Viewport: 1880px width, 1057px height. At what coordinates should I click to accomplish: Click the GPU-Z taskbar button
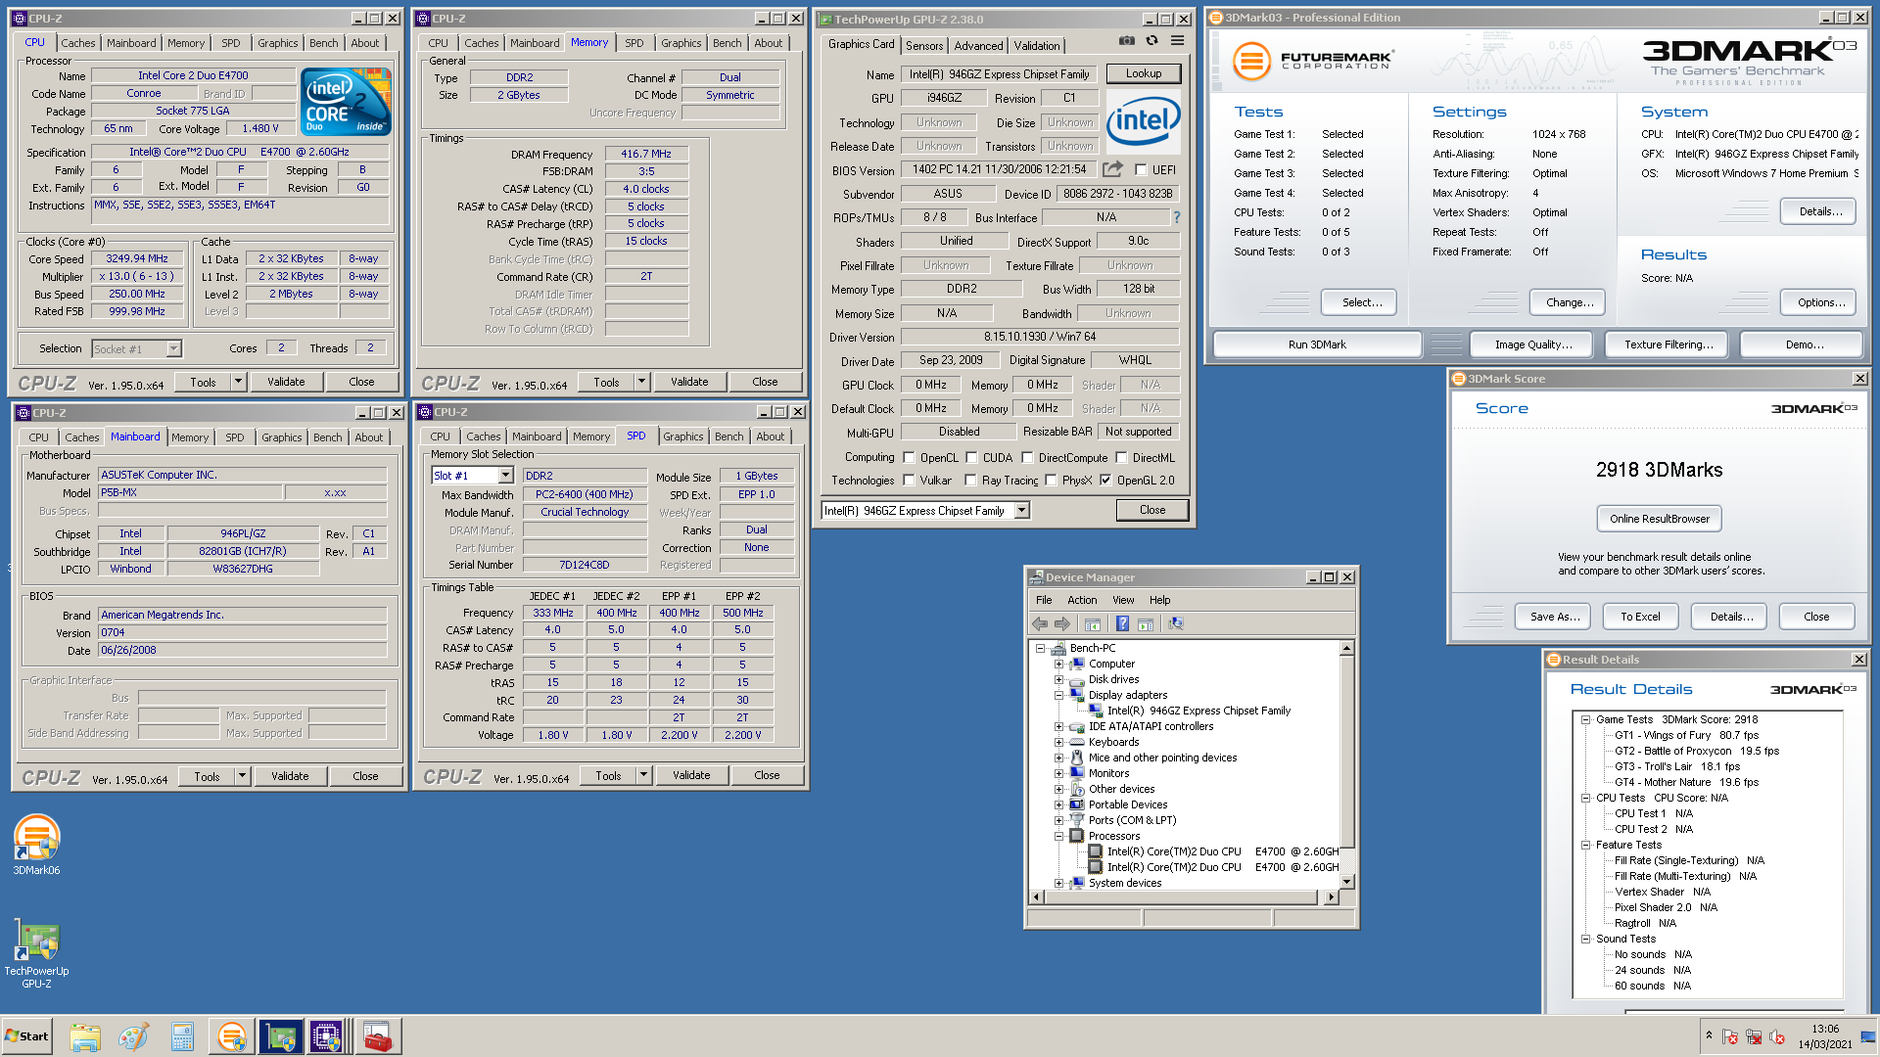coord(280,1036)
